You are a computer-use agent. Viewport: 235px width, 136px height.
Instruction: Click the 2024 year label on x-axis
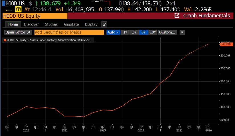(141, 131)
